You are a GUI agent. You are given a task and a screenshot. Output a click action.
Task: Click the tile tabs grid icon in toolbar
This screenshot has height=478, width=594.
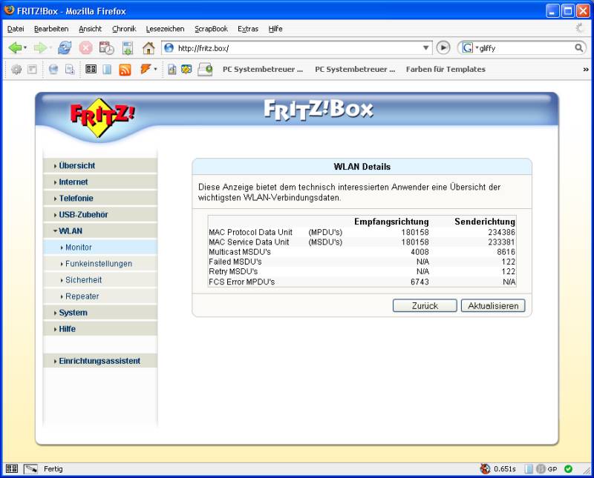(x=91, y=69)
